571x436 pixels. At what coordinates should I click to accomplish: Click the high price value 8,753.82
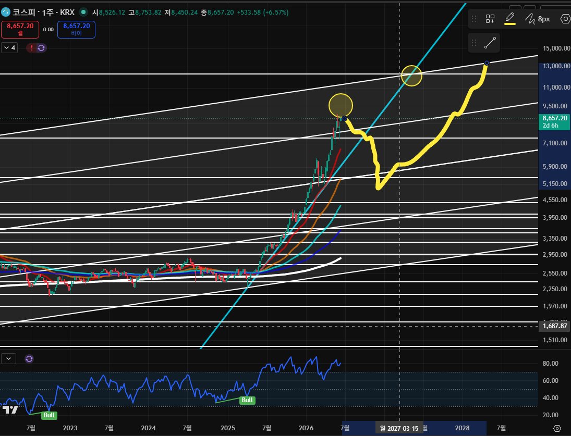tap(148, 13)
